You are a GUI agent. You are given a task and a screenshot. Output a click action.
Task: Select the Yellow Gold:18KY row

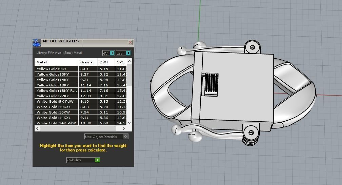80,85
